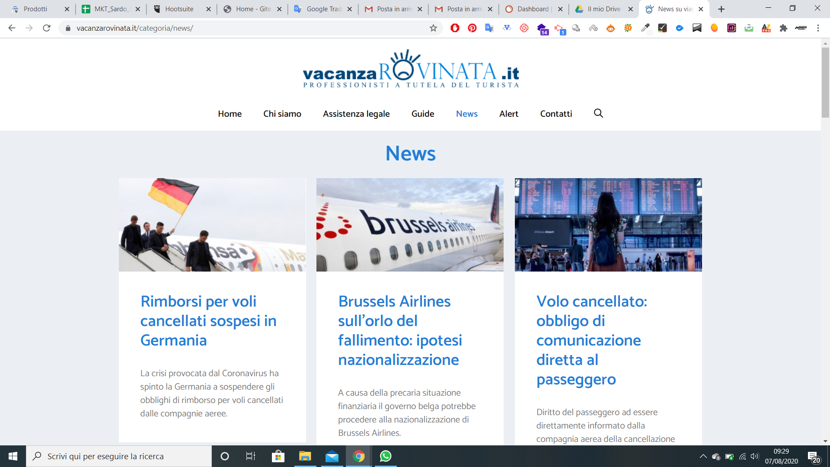Open the Chrome three-dot menu
Viewport: 830px width, 467px height.
click(818, 28)
